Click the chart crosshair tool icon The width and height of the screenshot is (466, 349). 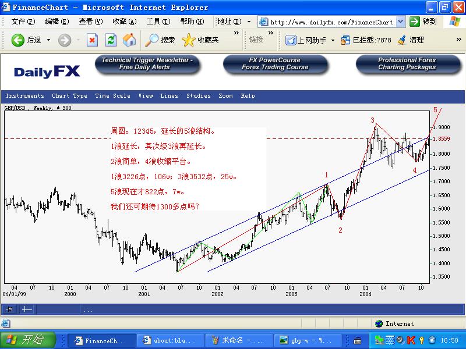[x=27, y=309]
